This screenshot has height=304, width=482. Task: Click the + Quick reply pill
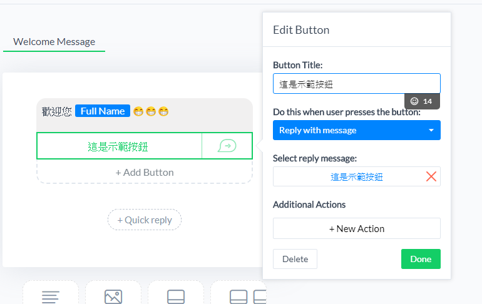(145, 220)
